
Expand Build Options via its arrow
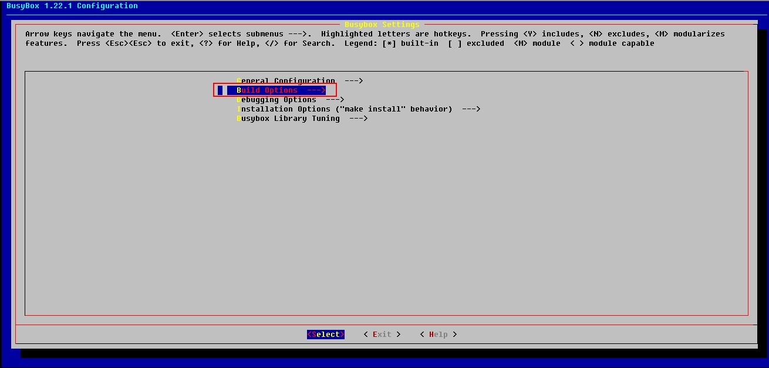[x=316, y=90]
